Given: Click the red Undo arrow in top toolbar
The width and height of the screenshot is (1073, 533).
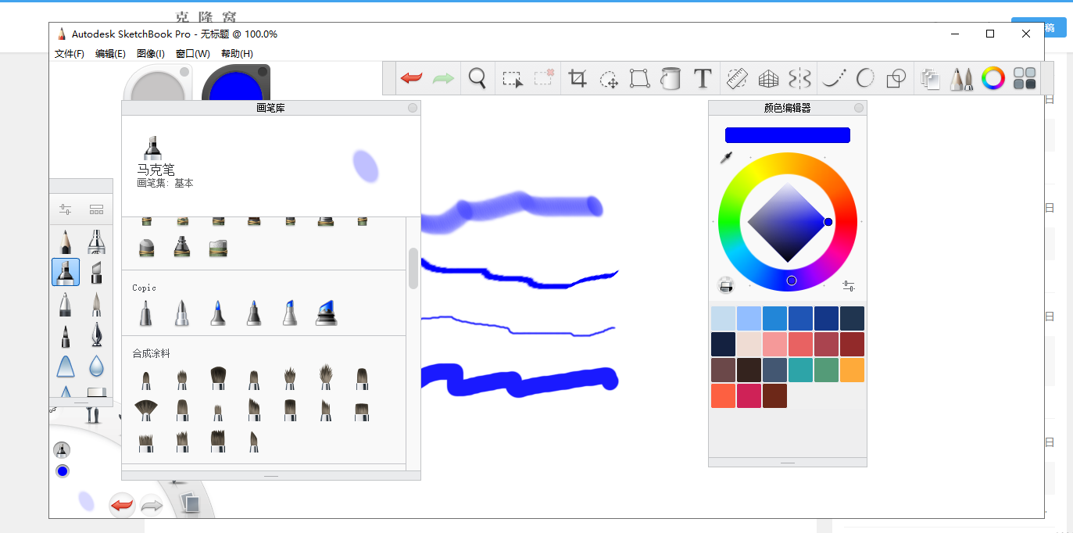Looking at the screenshot, I should pyautogui.click(x=411, y=78).
